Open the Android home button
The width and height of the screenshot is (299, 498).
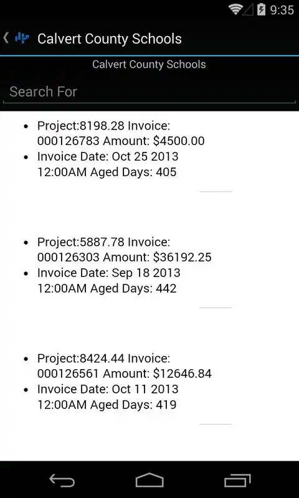[149, 479]
